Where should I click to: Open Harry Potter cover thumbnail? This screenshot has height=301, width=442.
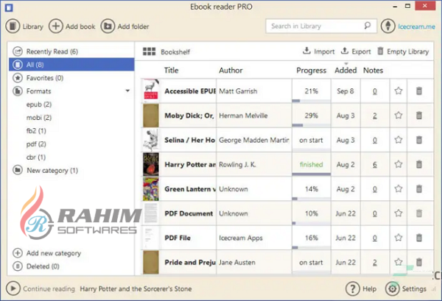151,164
